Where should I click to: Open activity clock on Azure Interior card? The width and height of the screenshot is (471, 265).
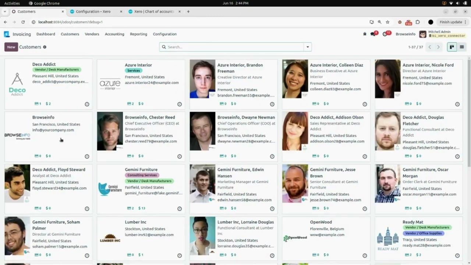[180, 104]
